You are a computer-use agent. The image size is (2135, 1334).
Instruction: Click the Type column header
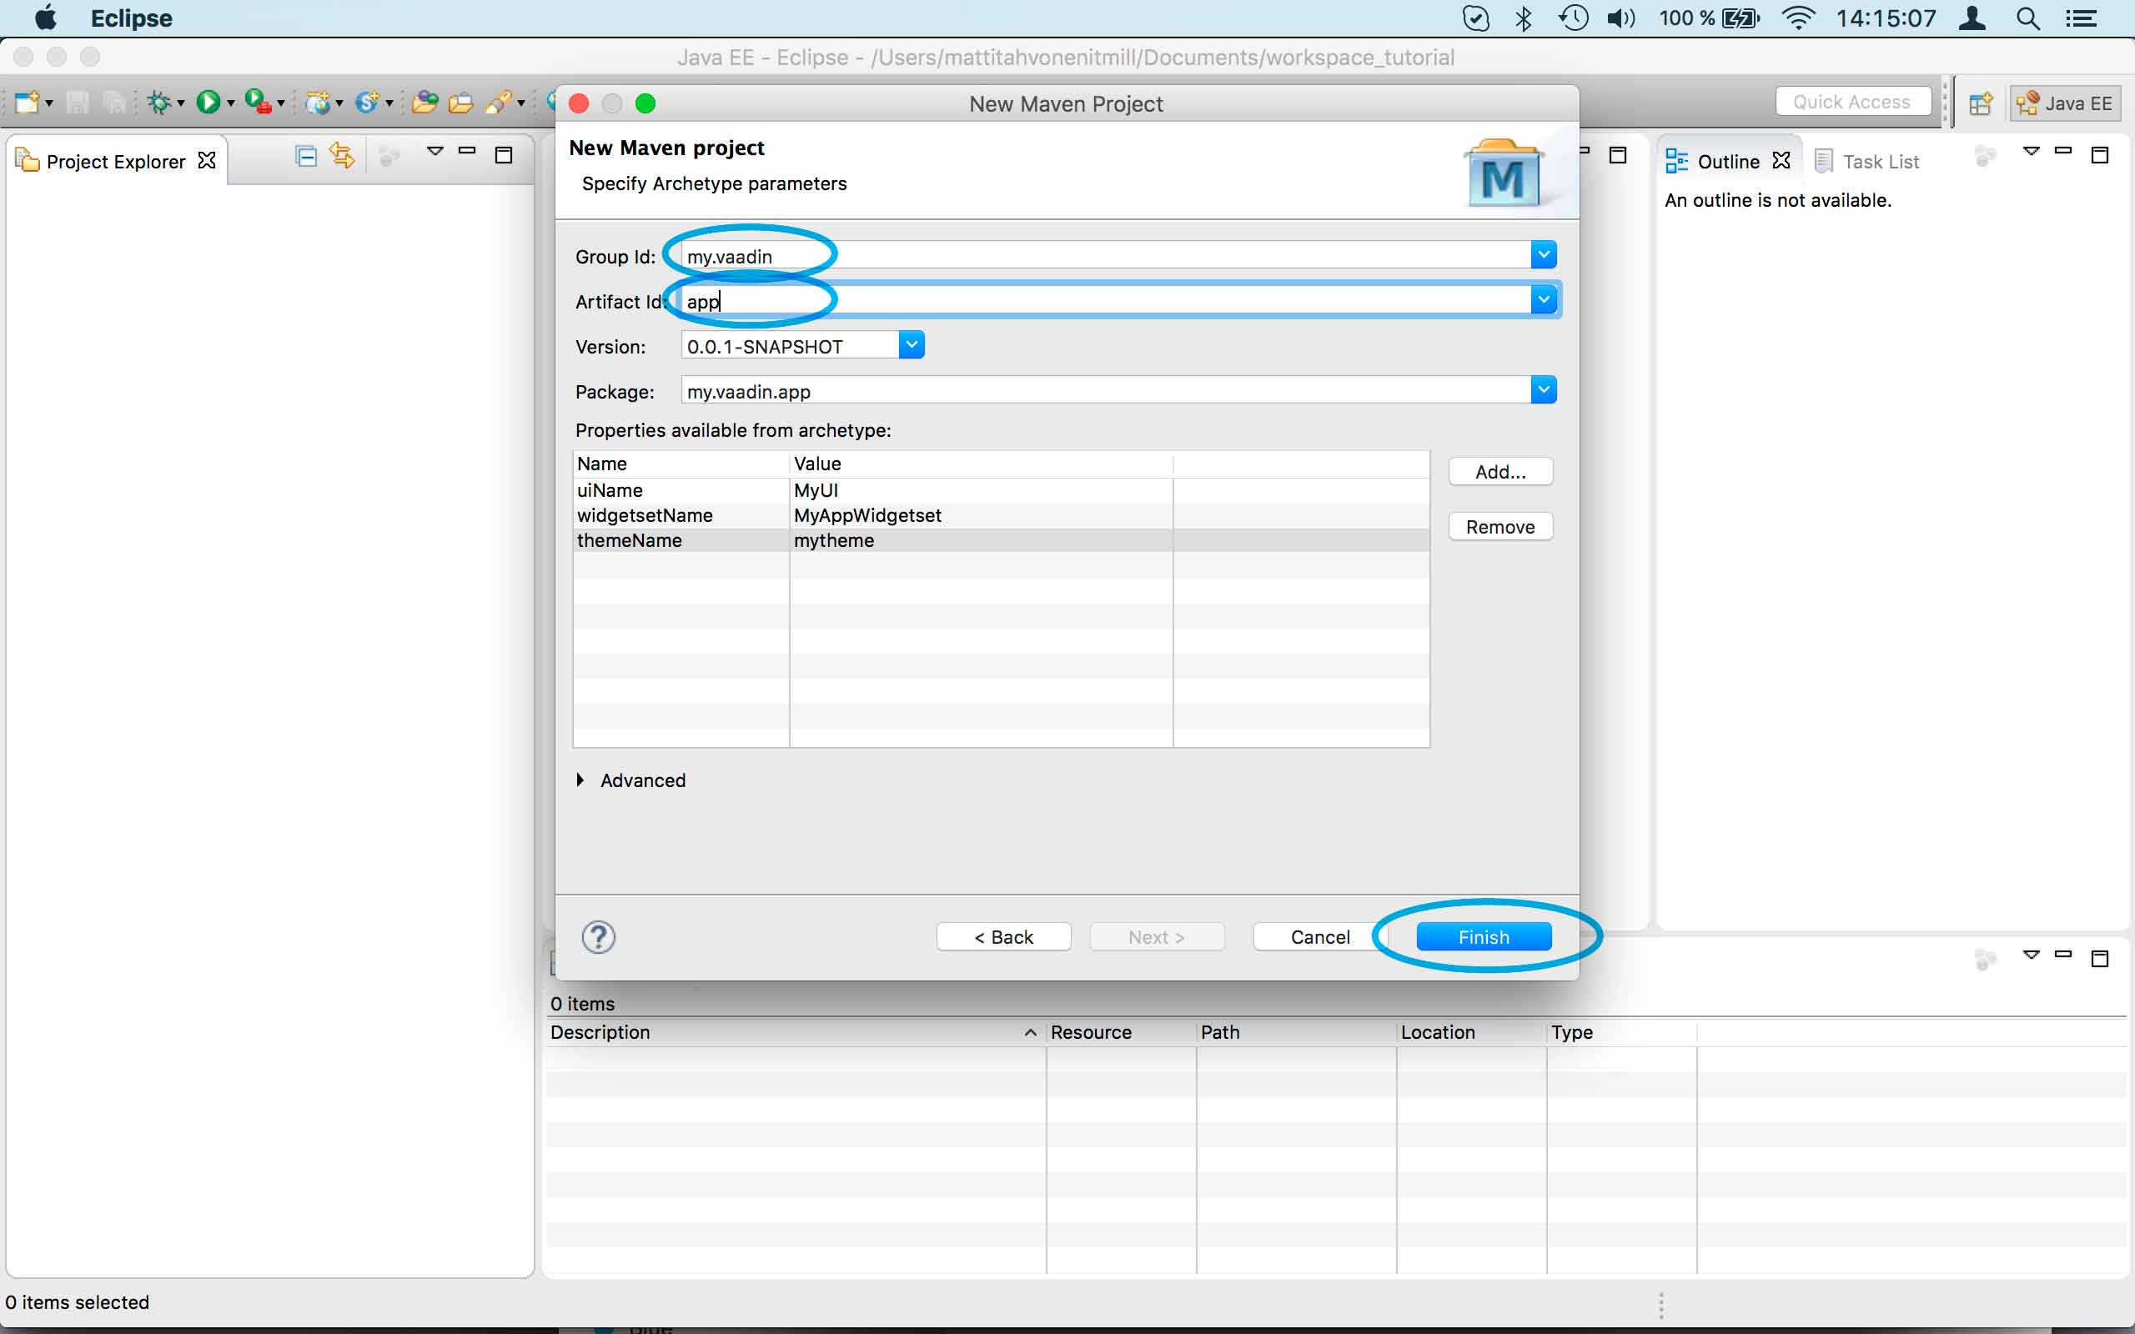coord(1620,1032)
